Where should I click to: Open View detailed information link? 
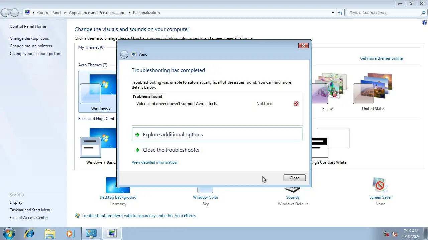click(x=154, y=162)
